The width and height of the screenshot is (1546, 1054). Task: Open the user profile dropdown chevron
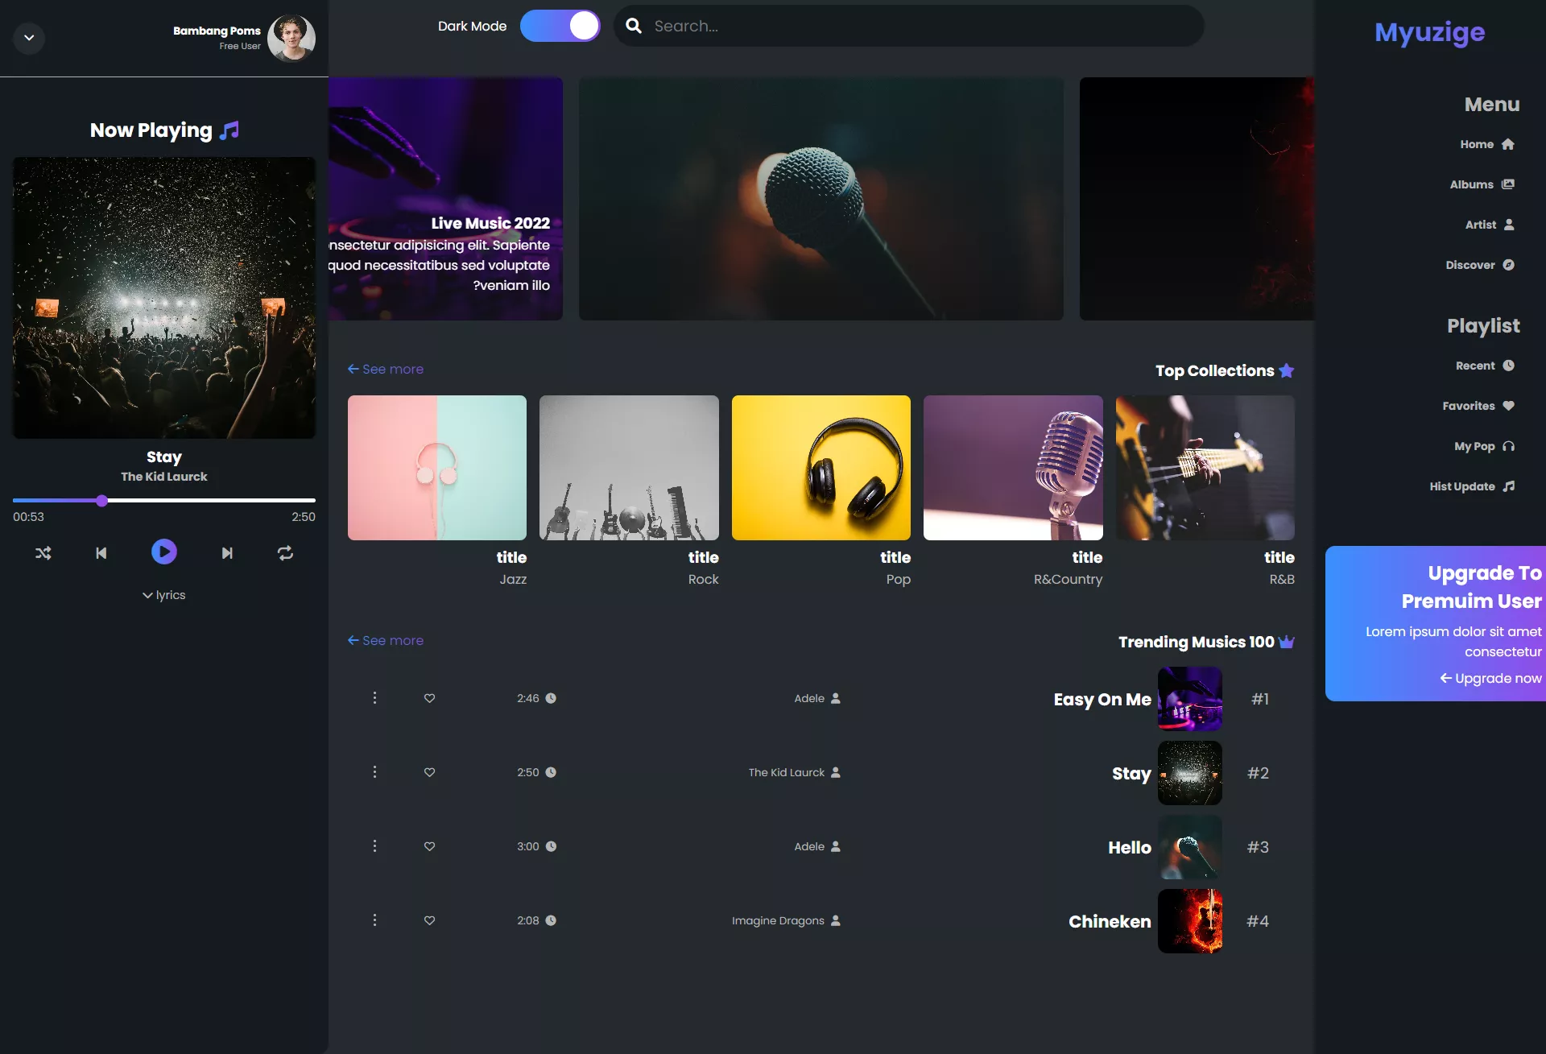point(29,38)
